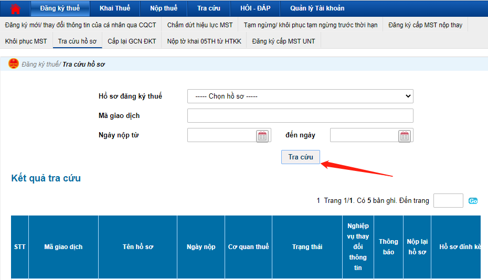Click the Go page-jump icon
The height and width of the screenshot is (280, 488).
(x=473, y=201)
